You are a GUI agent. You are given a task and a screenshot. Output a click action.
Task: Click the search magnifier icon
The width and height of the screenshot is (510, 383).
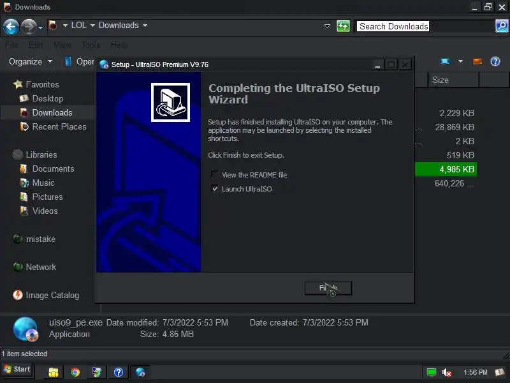click(x=502, y=26)
